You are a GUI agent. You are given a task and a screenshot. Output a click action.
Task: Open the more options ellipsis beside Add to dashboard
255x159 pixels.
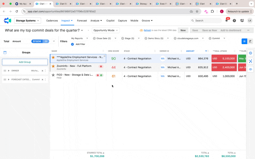(x=248, y=30)
